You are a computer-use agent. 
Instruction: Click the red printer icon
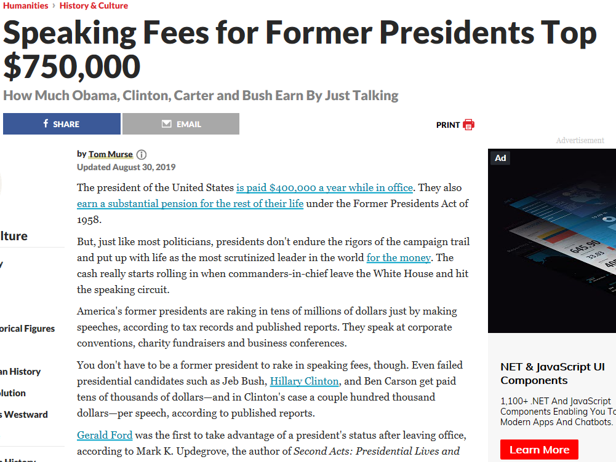click(x=469, y=125)
